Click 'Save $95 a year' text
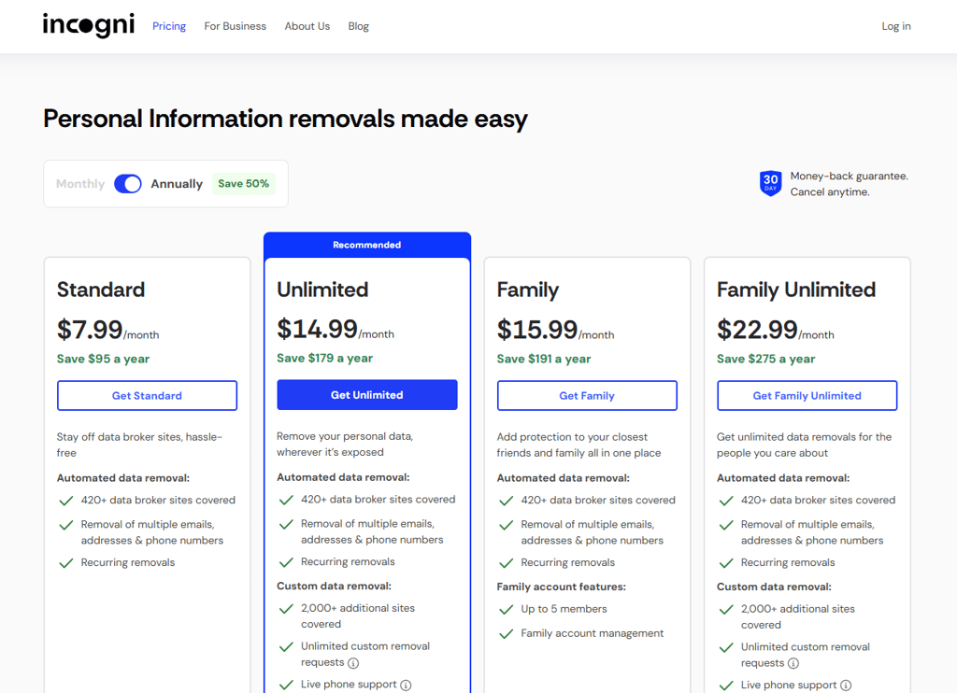This screenshot has height=693, width=957. 103,359
